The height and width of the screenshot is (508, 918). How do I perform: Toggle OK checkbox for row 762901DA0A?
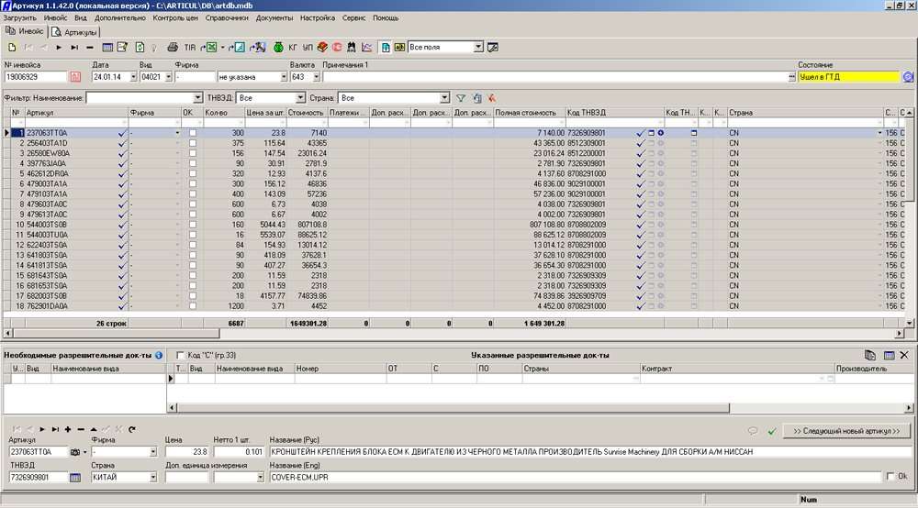click(193, 306)
